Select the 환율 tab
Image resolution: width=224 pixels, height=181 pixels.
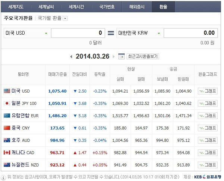pyautogui.click(x=163, y=7)
